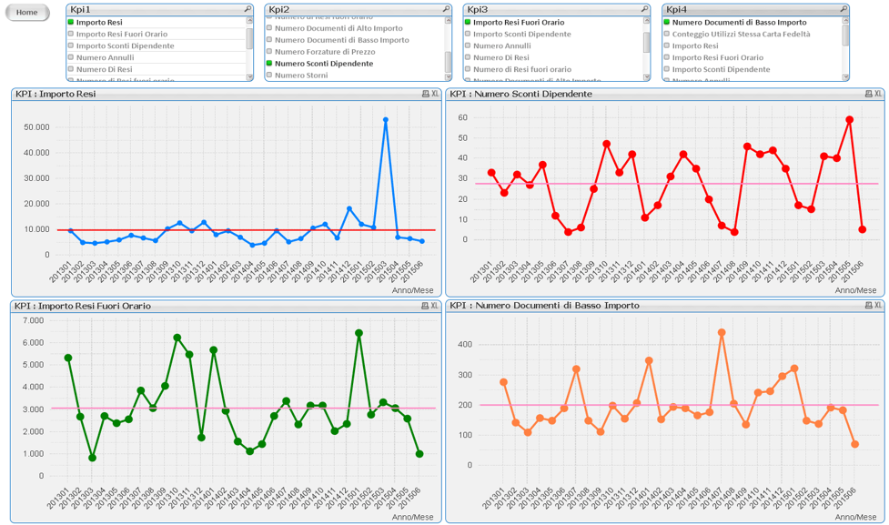
Task: Open the search magnifier in the Kpi1 list box
Action: click(x=248, y=8)
